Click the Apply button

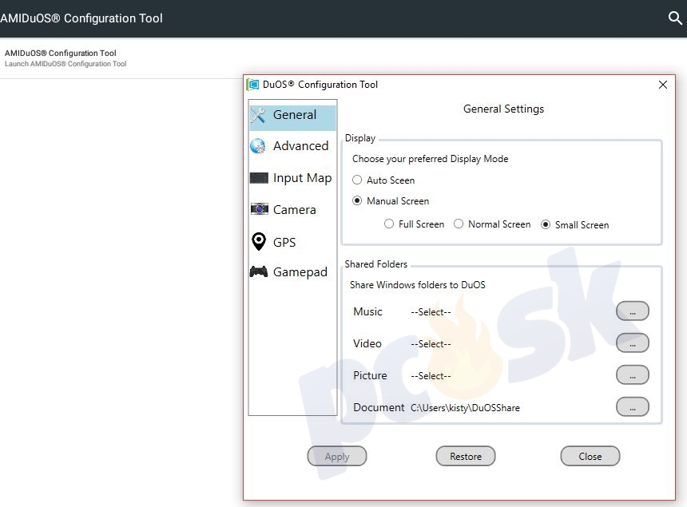pos(337,456)
